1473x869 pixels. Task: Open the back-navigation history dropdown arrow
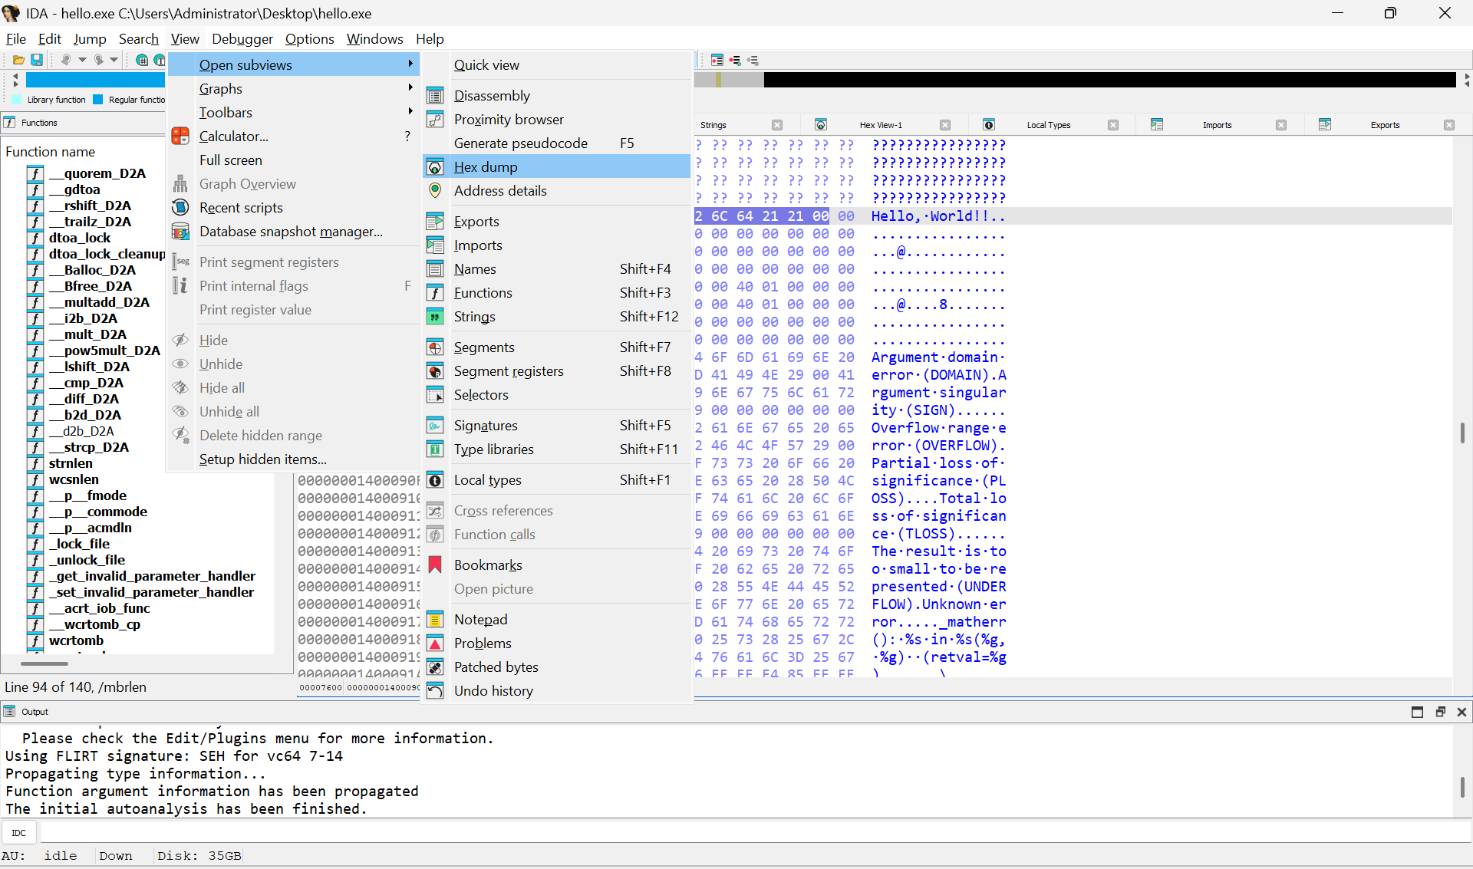coord(82,60)
